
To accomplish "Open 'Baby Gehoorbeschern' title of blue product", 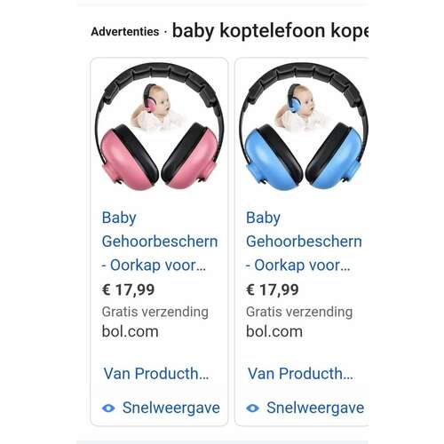I will coord(304,242).
